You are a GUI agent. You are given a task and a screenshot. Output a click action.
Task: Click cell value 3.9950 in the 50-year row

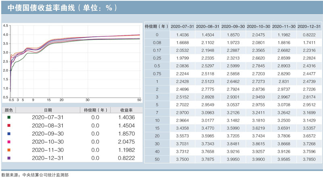coord(233,158)
